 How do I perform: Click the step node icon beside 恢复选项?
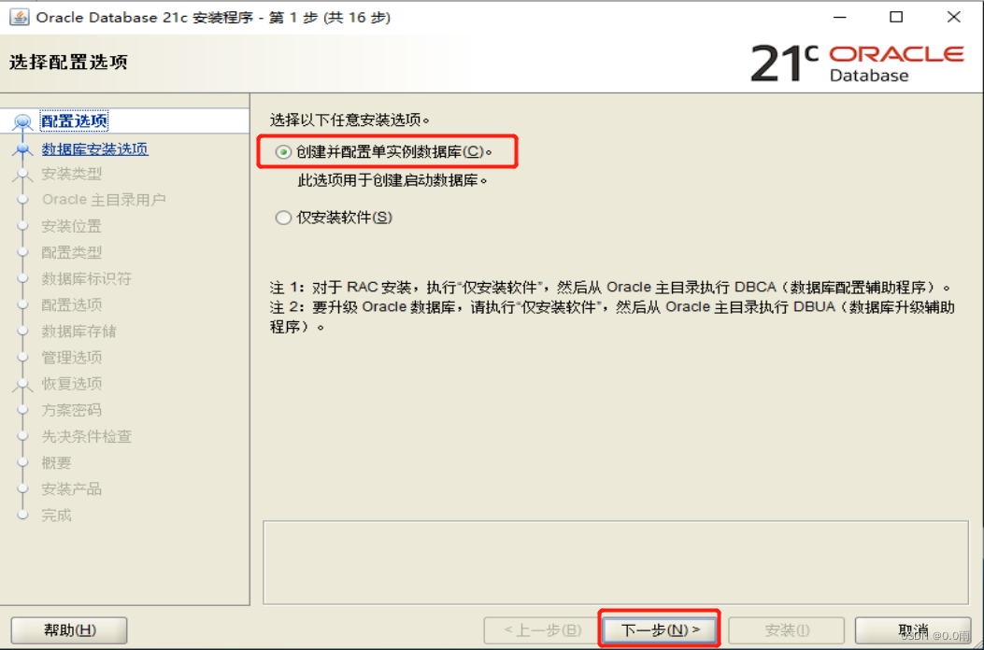22,384
